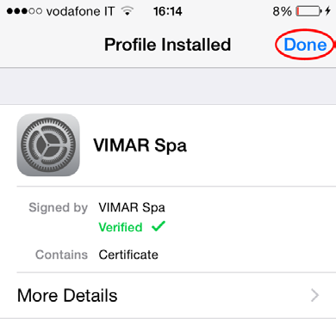This screenshot has height=319, width=336.
Task: Click the charging lightning bolt icon
Action: pos(327,11)
